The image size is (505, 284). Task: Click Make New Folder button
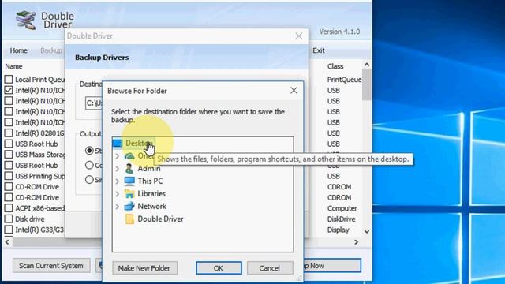point(144,268)
